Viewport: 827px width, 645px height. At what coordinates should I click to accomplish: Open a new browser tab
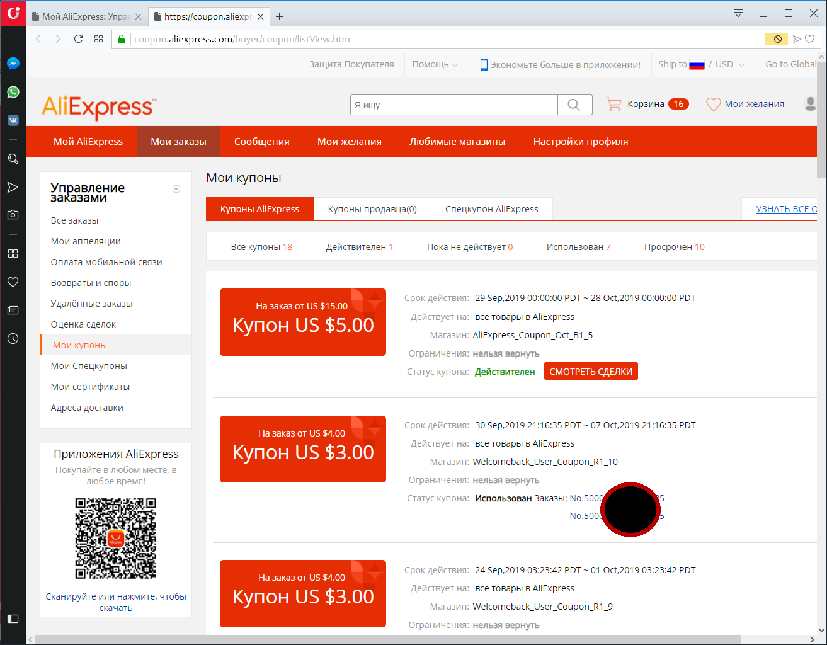(279, 16)
